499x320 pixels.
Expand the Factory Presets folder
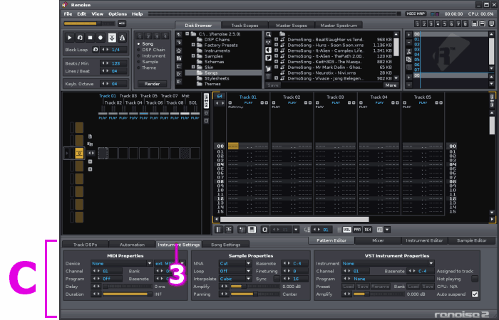(193, 45)
